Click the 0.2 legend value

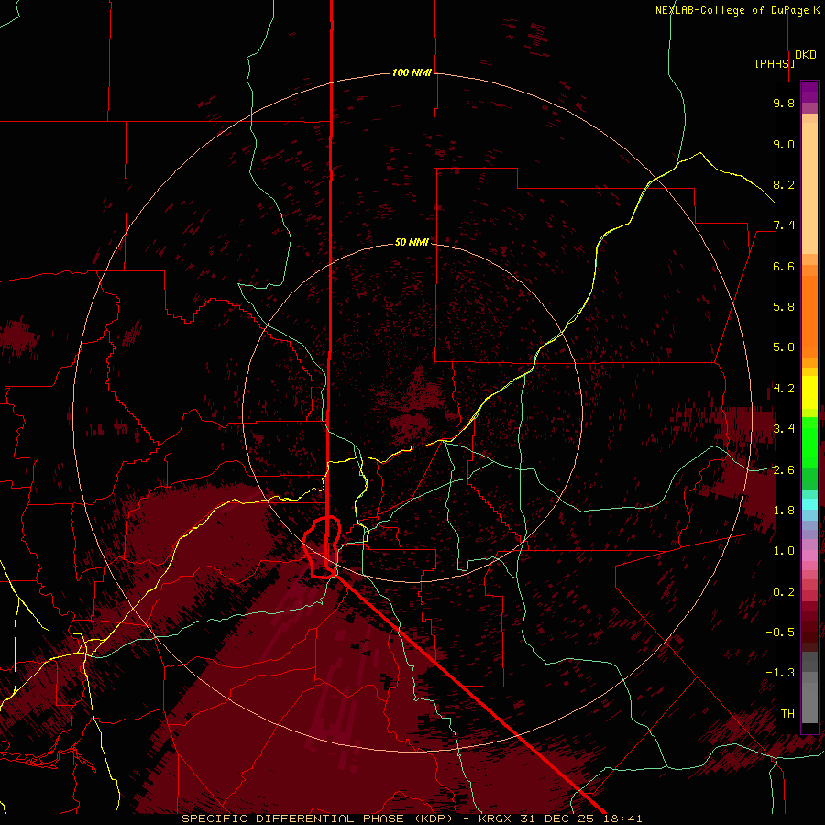784,592
